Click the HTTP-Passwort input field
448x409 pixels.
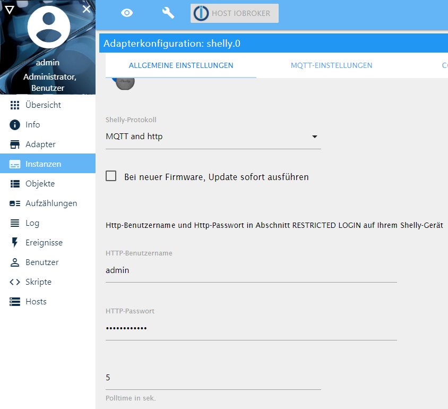pyautogui.click(x=251, y=328)
